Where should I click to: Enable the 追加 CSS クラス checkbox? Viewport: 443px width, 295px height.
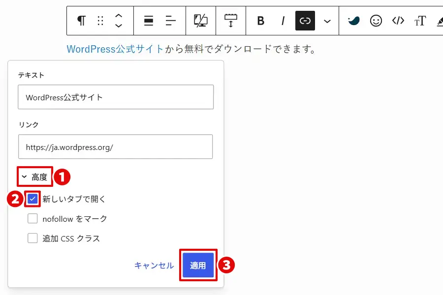(x=32, y=238)
